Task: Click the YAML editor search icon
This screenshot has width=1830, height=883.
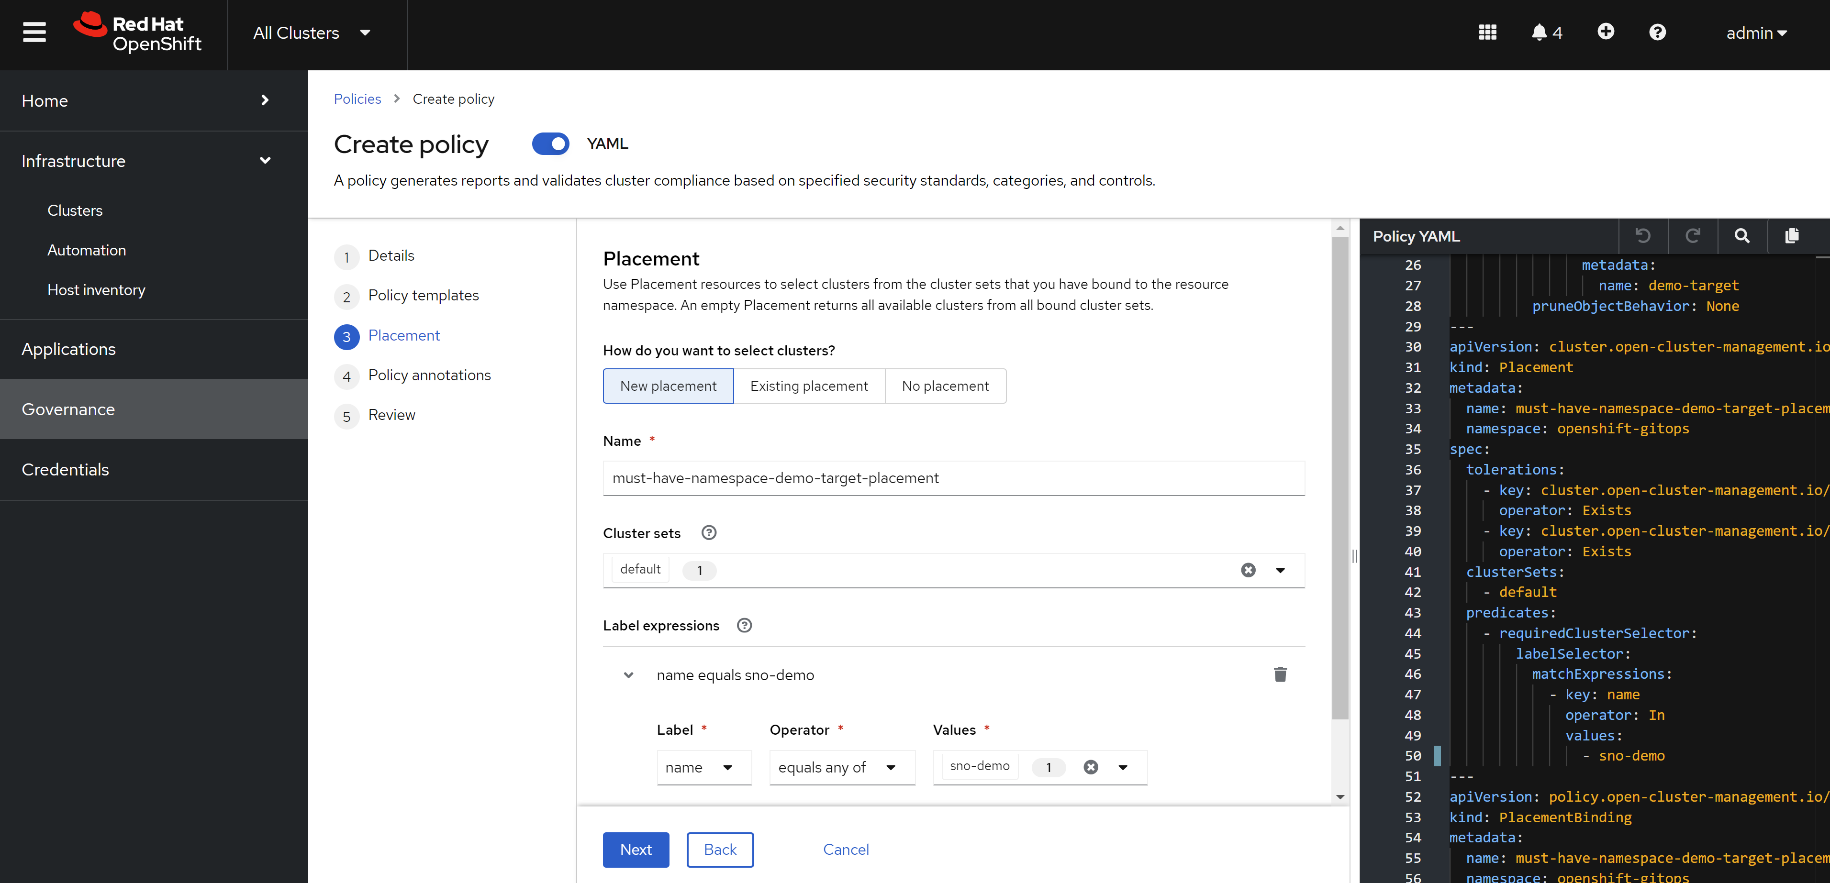Action: click(x=1741, y=236)
